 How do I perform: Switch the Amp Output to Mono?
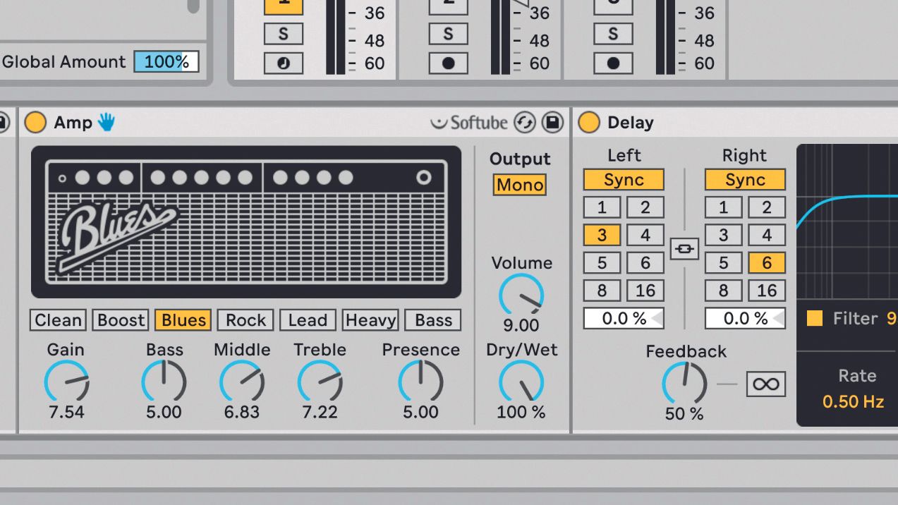(x=519, y=185)
